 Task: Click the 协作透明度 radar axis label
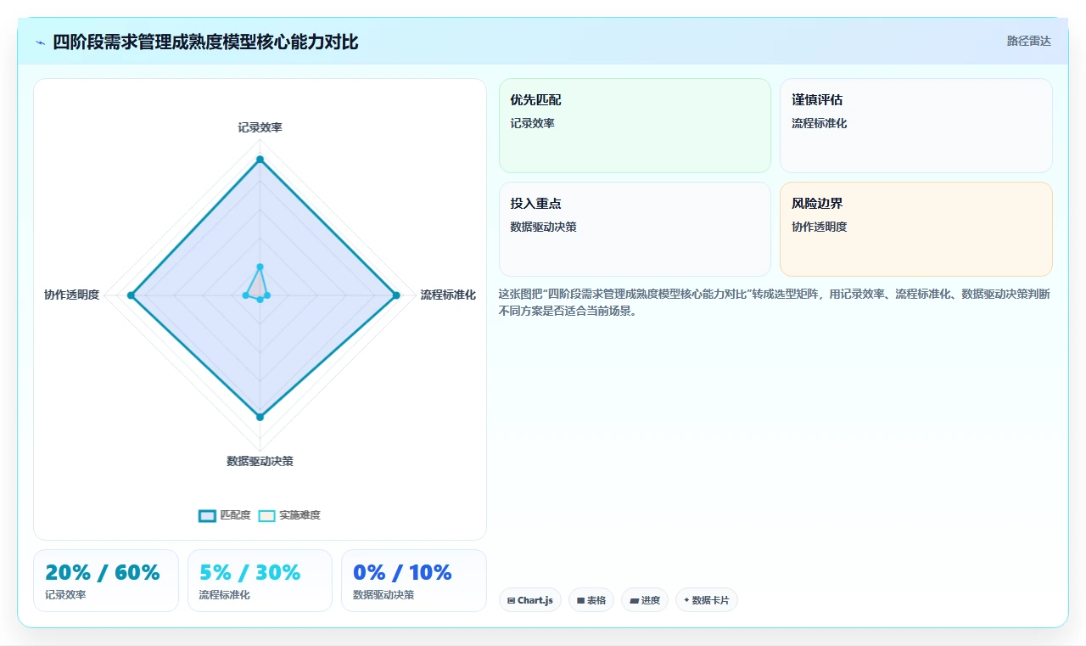click(72, 295)
